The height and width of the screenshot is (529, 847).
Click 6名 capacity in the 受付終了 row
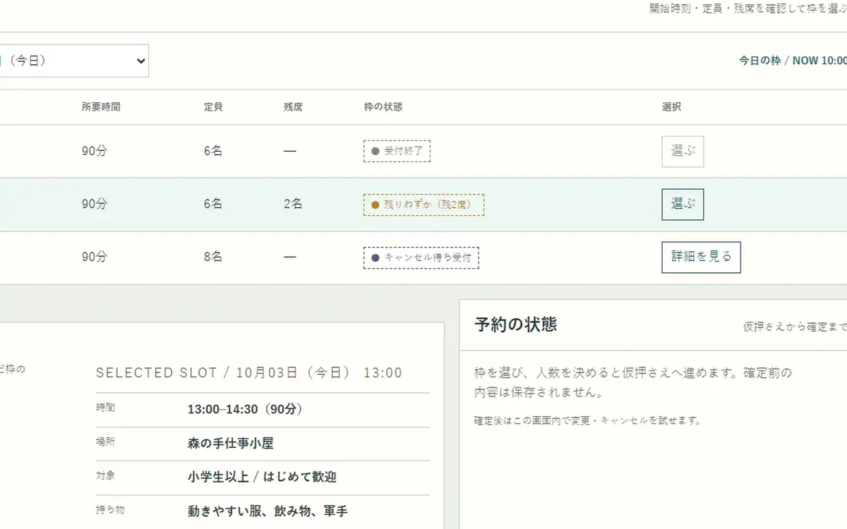pos(213,151)
